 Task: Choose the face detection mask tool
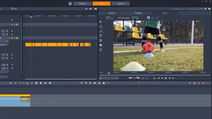point(101,50)
